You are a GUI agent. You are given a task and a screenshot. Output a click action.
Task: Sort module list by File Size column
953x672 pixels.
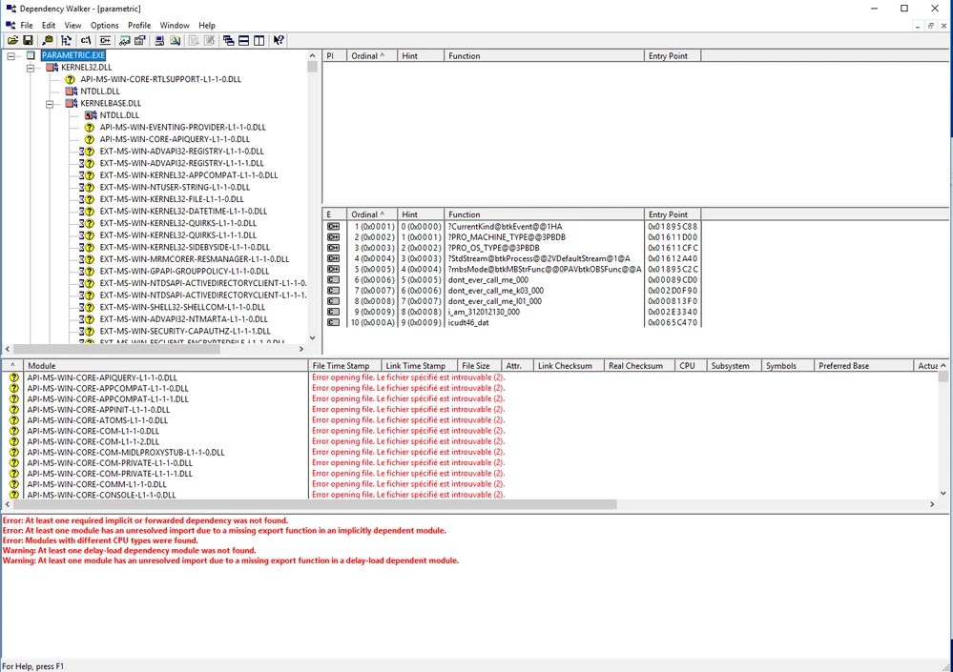476,365
